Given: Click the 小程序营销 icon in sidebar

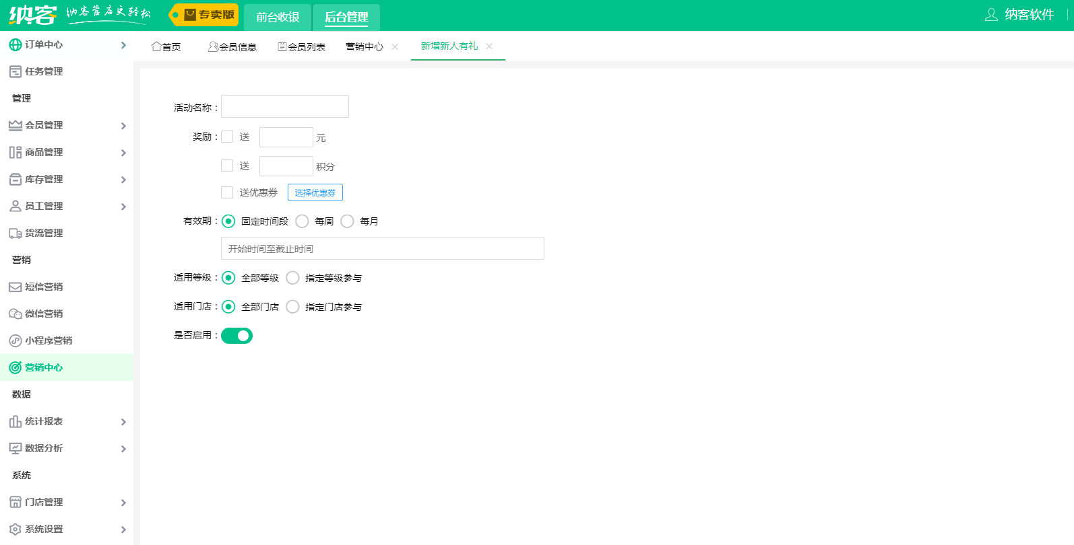Looking at the screenshot, I should click(x=15, y=340).
